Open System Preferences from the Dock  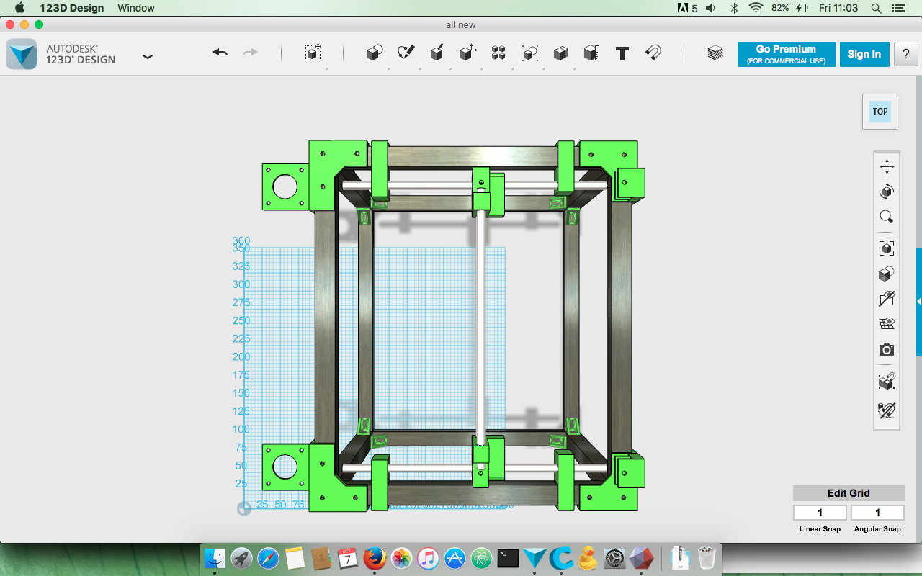tap(614, 558)
